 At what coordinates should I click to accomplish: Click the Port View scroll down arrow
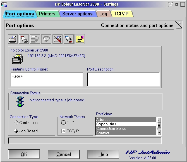pyautogui.click(x=159, y=132)
